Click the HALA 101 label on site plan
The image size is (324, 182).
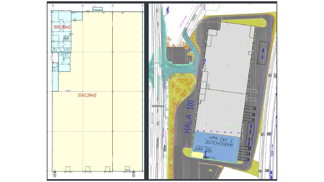(189, 117)
